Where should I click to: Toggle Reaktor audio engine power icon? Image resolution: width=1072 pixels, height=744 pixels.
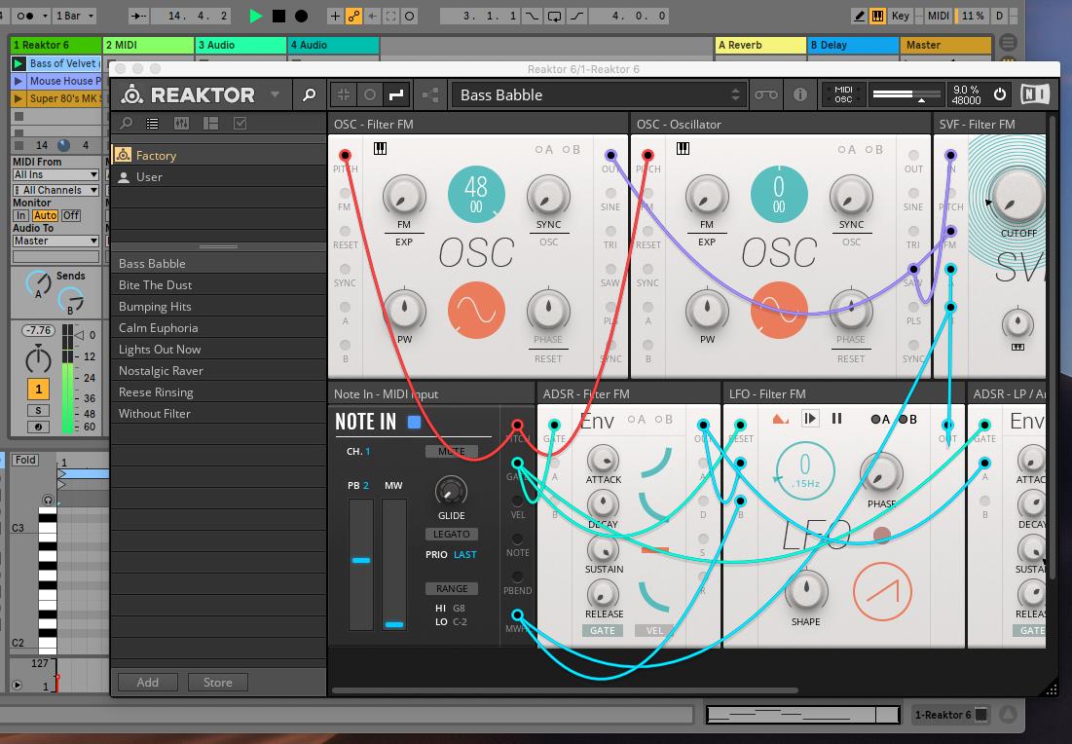[x=1000, y=94]
